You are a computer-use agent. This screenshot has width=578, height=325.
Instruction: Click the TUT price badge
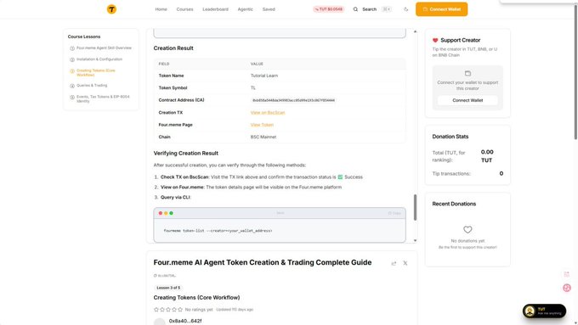tap(328, 9)
